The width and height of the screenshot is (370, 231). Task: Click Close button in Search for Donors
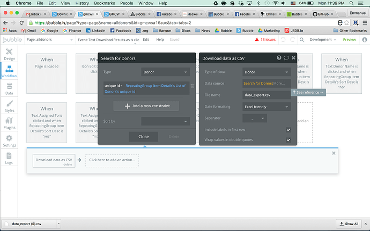tap(144, 137)
